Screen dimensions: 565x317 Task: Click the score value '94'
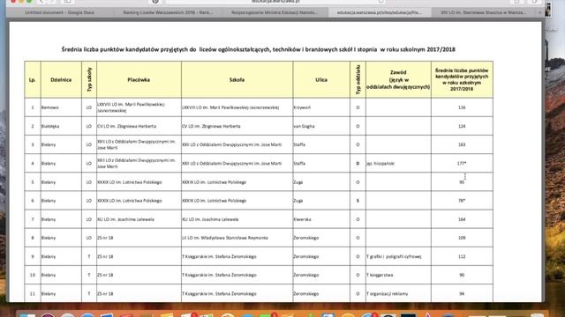coord(462,293)
